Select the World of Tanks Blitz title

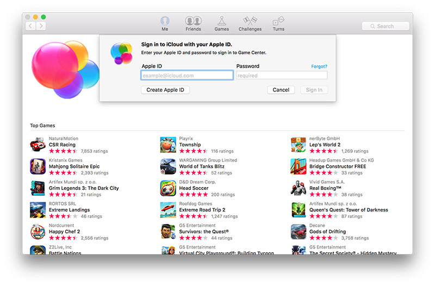[x=202, y=166]
